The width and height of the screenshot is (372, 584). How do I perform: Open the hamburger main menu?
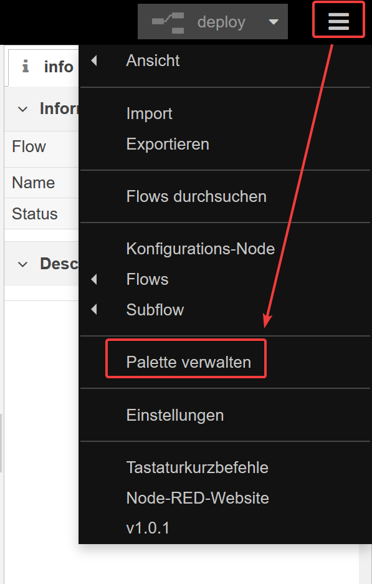point(338,19)
